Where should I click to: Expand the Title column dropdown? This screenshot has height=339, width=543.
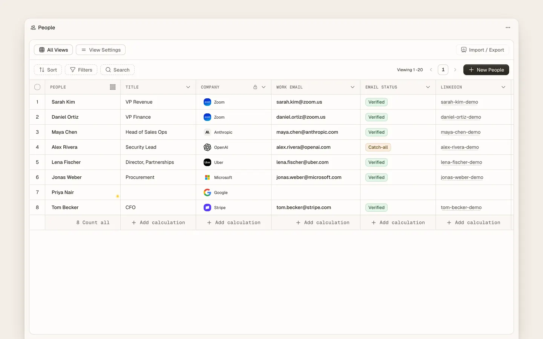[188, 87]
